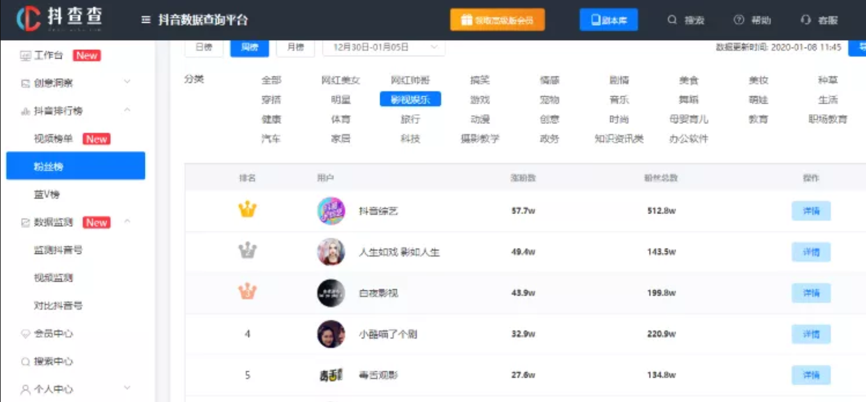Open 视频监测 in sidebar
Viewport: 866px width, 402px height.
[53, 277]
